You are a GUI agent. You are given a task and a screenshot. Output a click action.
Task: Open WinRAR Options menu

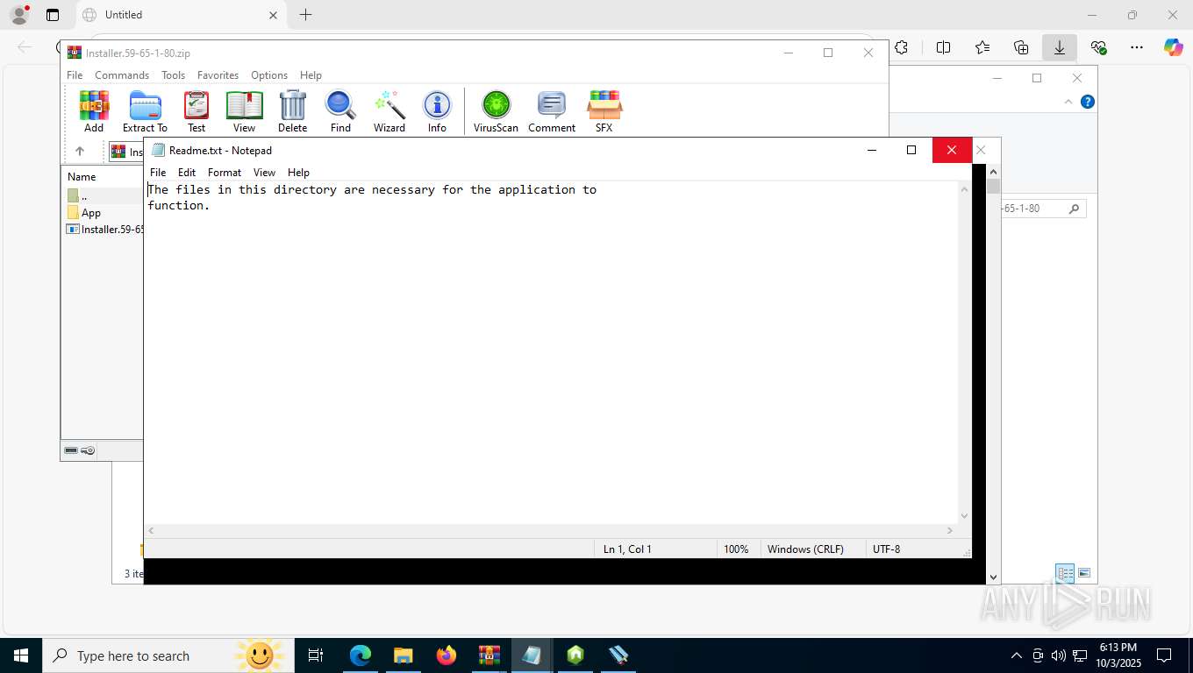269,75
